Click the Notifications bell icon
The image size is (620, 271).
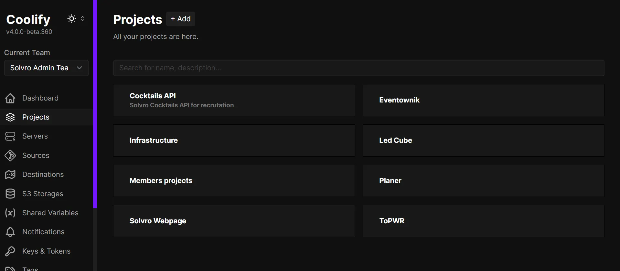tap(10, 232)
